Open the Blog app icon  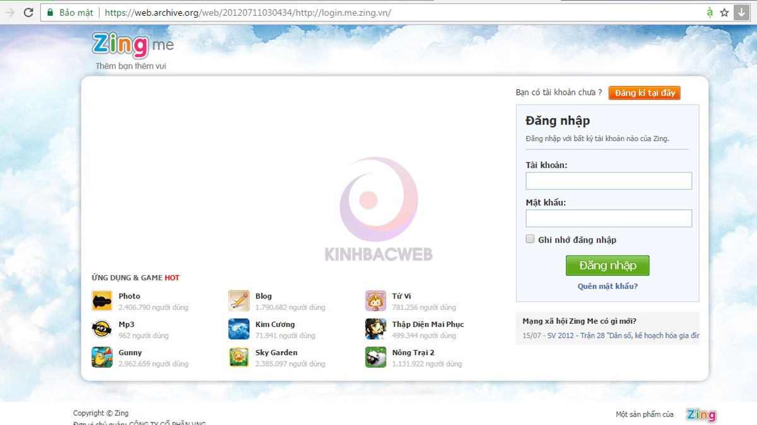coord(238,301)
